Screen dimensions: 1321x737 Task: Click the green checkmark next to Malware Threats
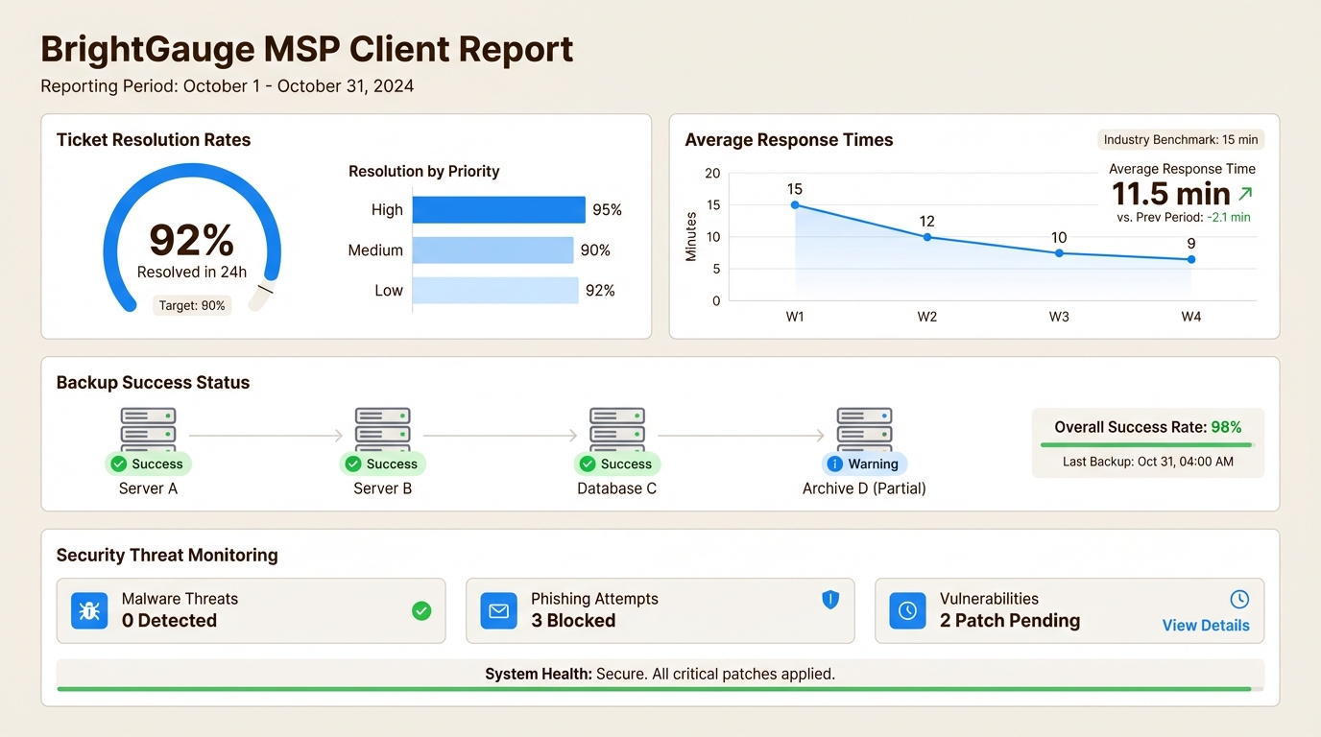click(x=421, y=610)
